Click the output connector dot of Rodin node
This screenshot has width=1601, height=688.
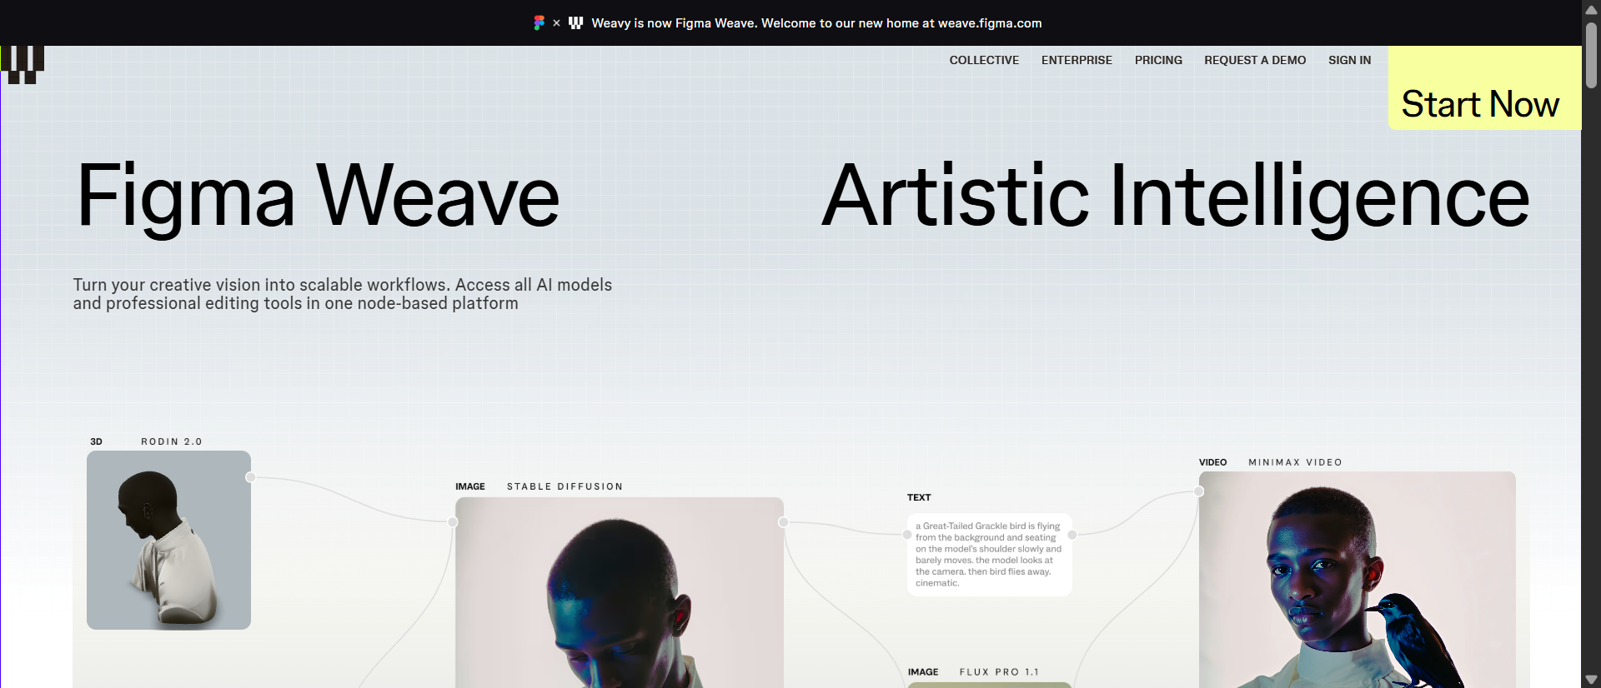click(x=250, y=477)
